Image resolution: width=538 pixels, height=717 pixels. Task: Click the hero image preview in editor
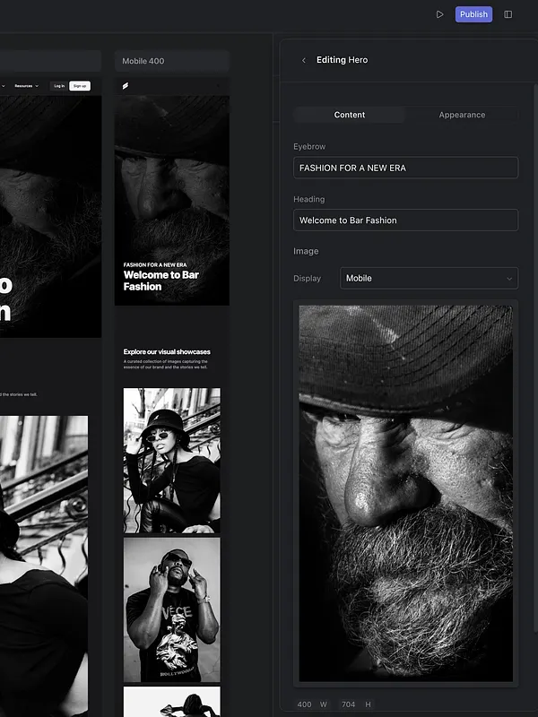coord(405,493)
